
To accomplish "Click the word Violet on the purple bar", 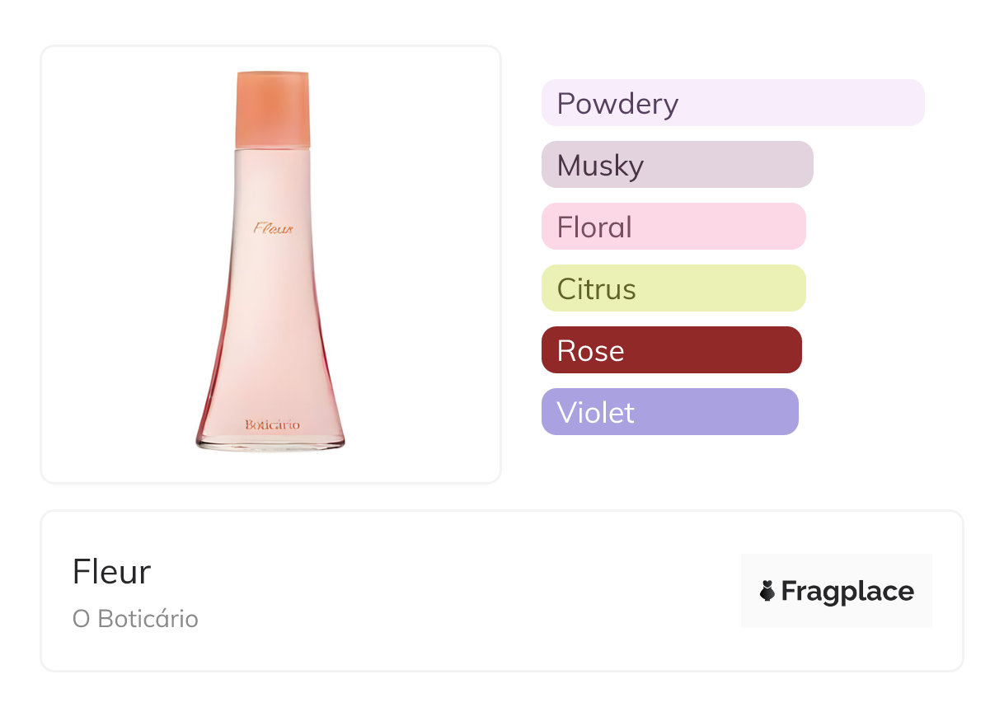I will tap(595, 413).
